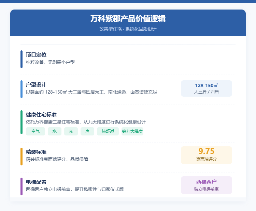The width and height of the screenshot is (256, 211).
Task: Click the 热舒适 tag
Action: 108,131
